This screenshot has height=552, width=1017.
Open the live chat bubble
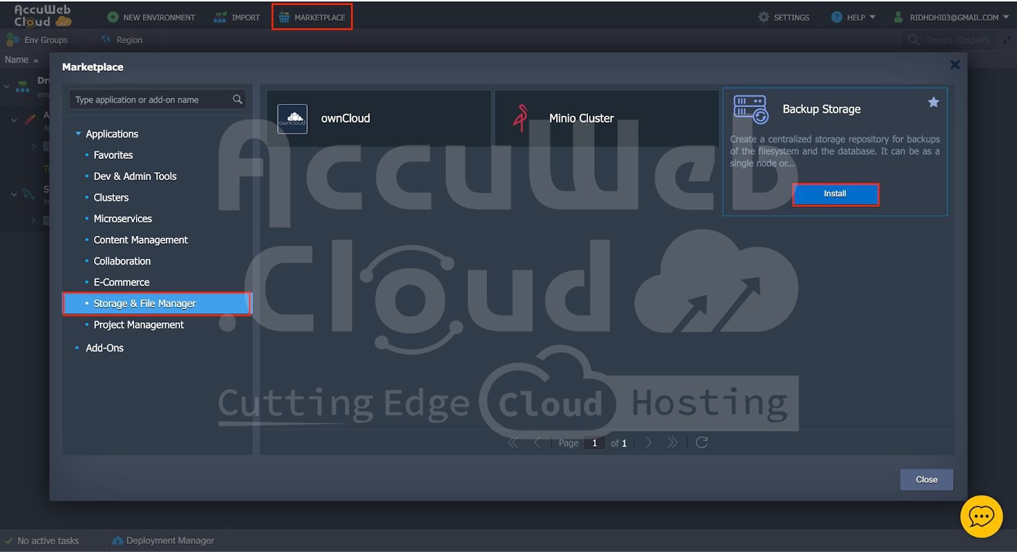click(981, 516)
